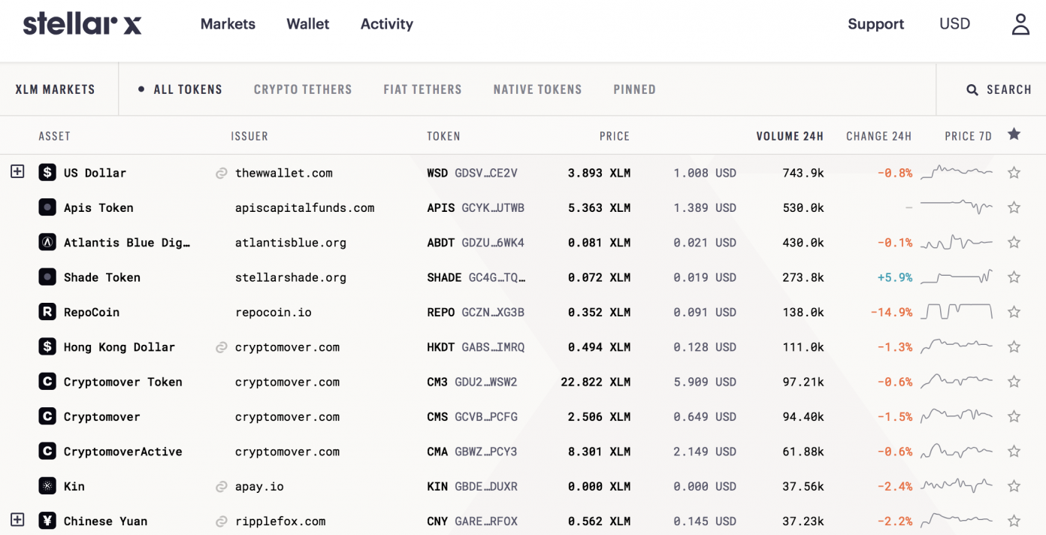
Task: Click the issuer stellarshade.org
Action: (x=291, y=277)
